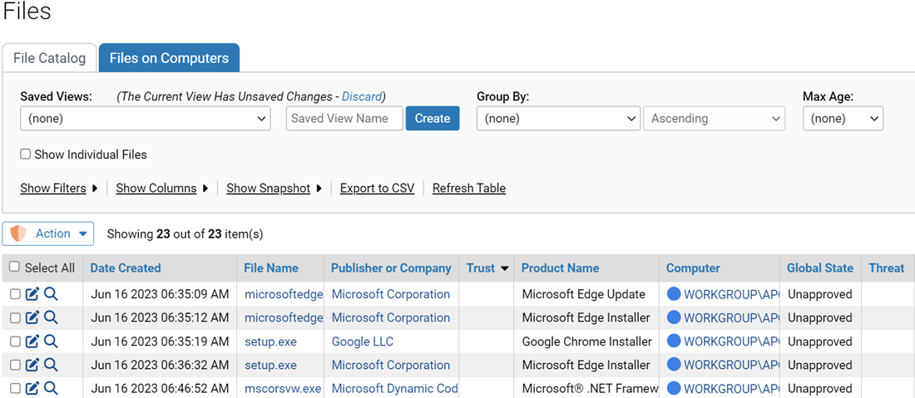Click edit pencil icon for mscorsvw.exe row
Viewport: 915px width, 398px height.
(x=32, y=388)
